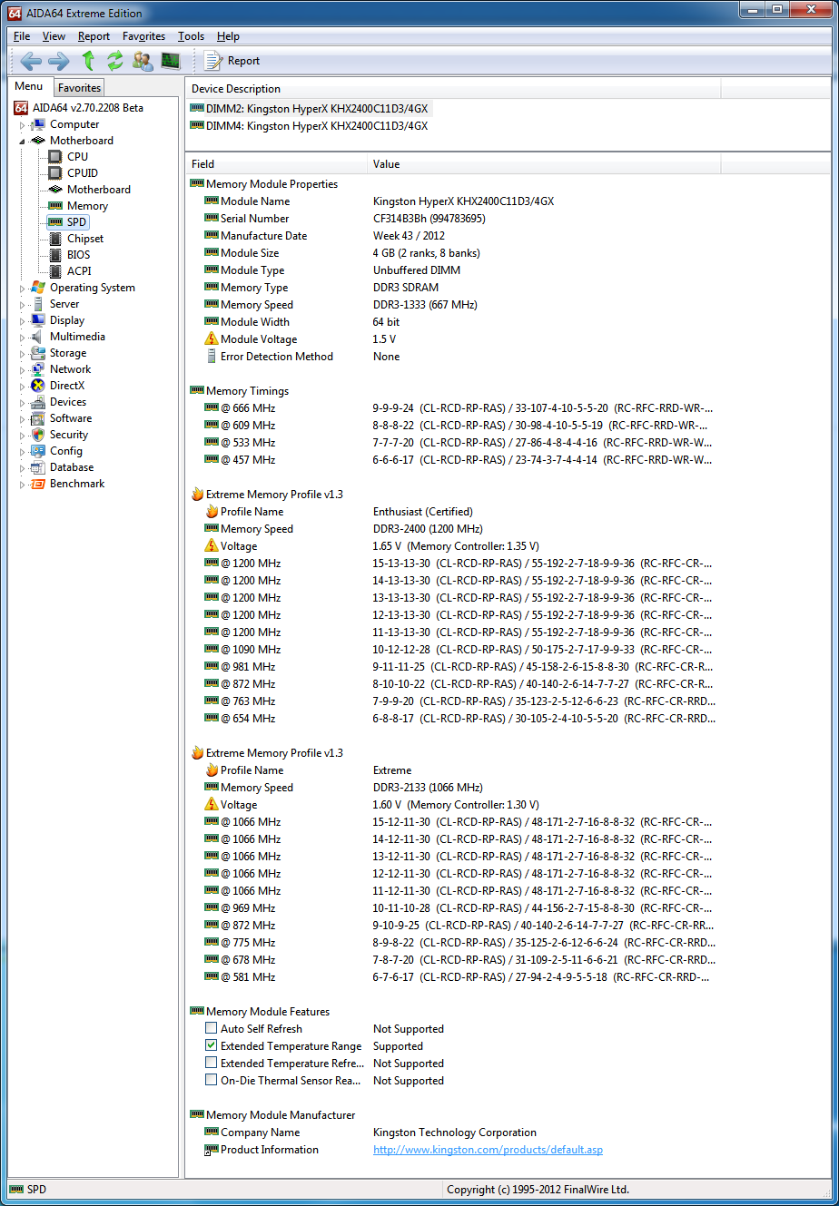
Task: Expand the Storage node arrow
Action: [x=23, y=354]
